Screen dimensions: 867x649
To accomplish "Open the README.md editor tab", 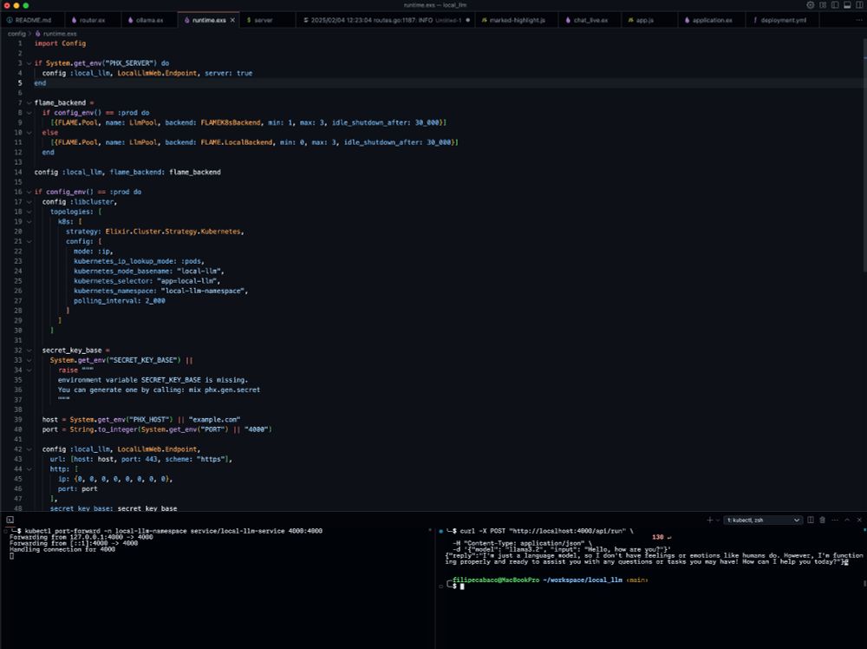I will point(33,20).
